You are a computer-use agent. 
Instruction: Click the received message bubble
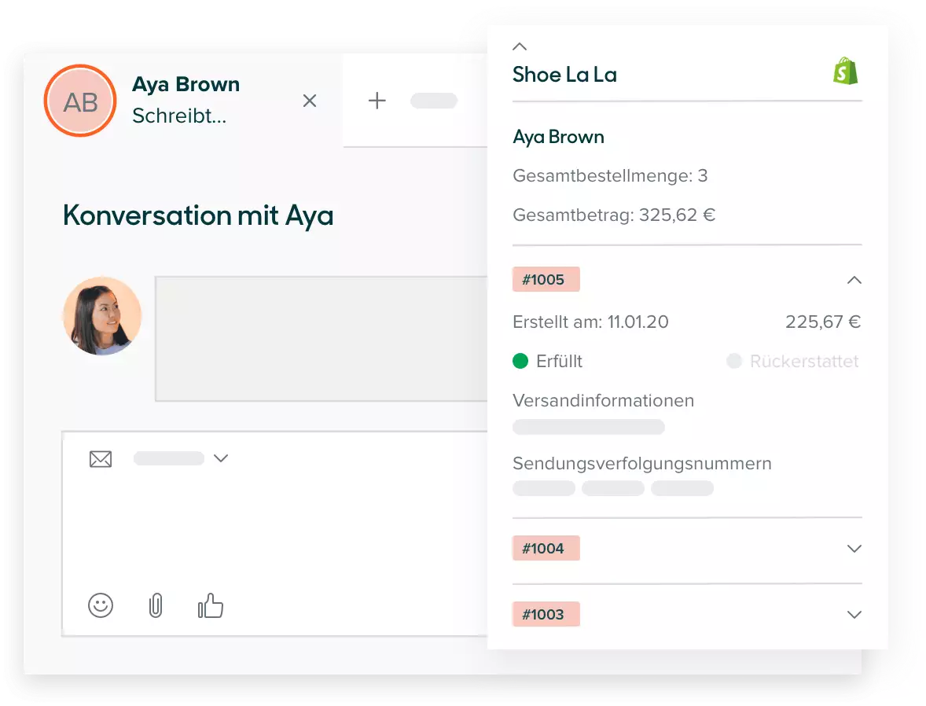(322, 339)
